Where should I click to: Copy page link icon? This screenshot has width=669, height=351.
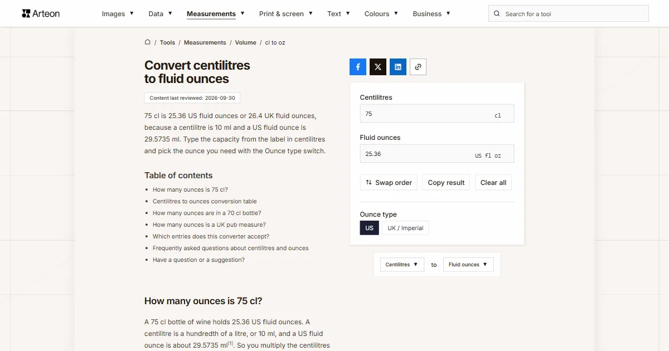click(418, 67)
